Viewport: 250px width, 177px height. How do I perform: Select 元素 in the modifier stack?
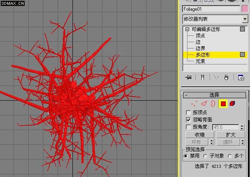pos(200,61)
